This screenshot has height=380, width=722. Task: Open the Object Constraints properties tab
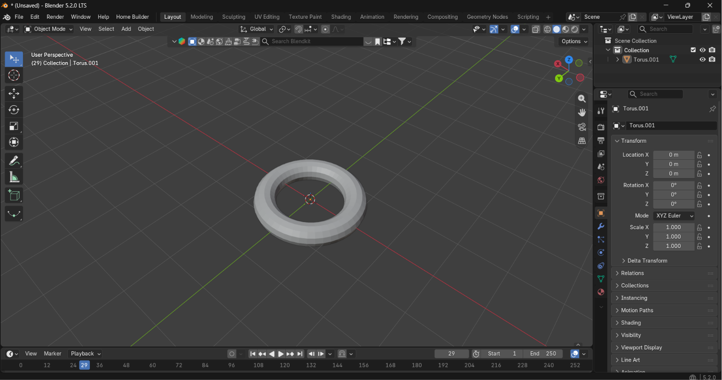point(601,266)
